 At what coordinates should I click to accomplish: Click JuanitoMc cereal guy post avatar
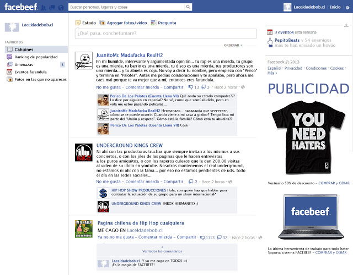pos(83,61)
